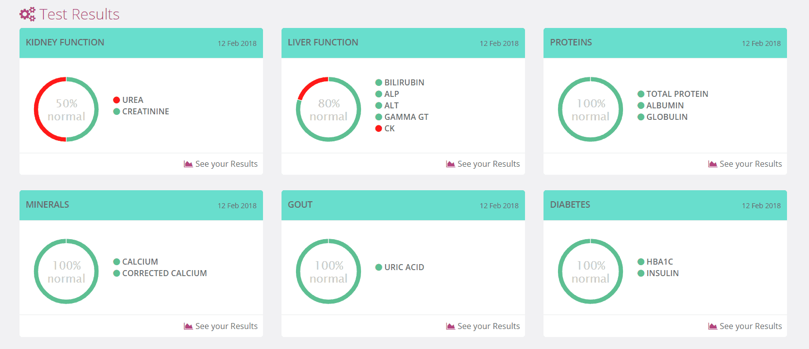Select the HBA1C legend entry
The image size is (809, 349).
[x=659, y=262]
